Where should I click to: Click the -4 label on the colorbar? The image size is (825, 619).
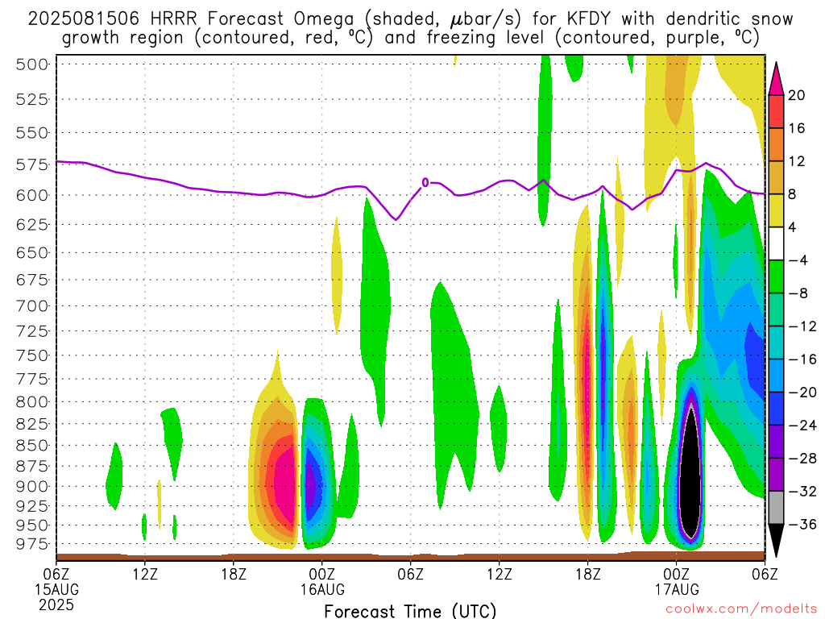(798, 260)
